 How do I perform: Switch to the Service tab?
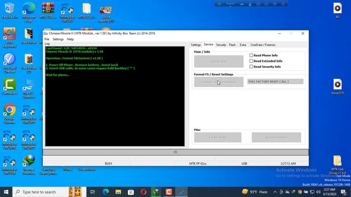coord(208,44)
